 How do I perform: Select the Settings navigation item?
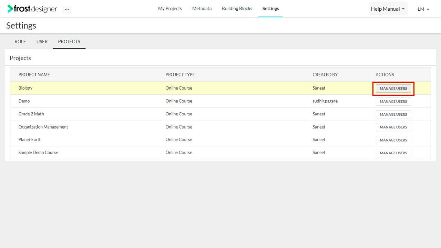click(270, 8)
